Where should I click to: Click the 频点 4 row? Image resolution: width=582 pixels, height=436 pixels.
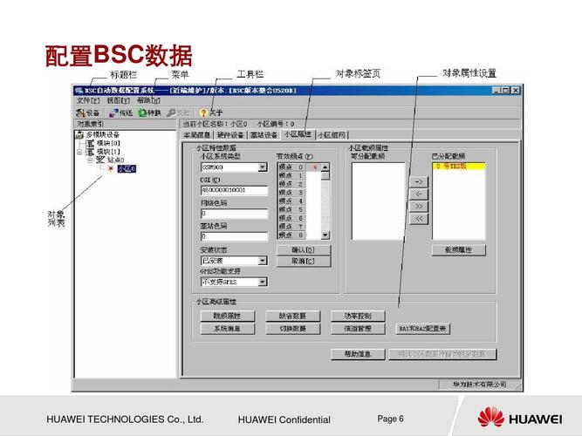(x=298, y=201)
